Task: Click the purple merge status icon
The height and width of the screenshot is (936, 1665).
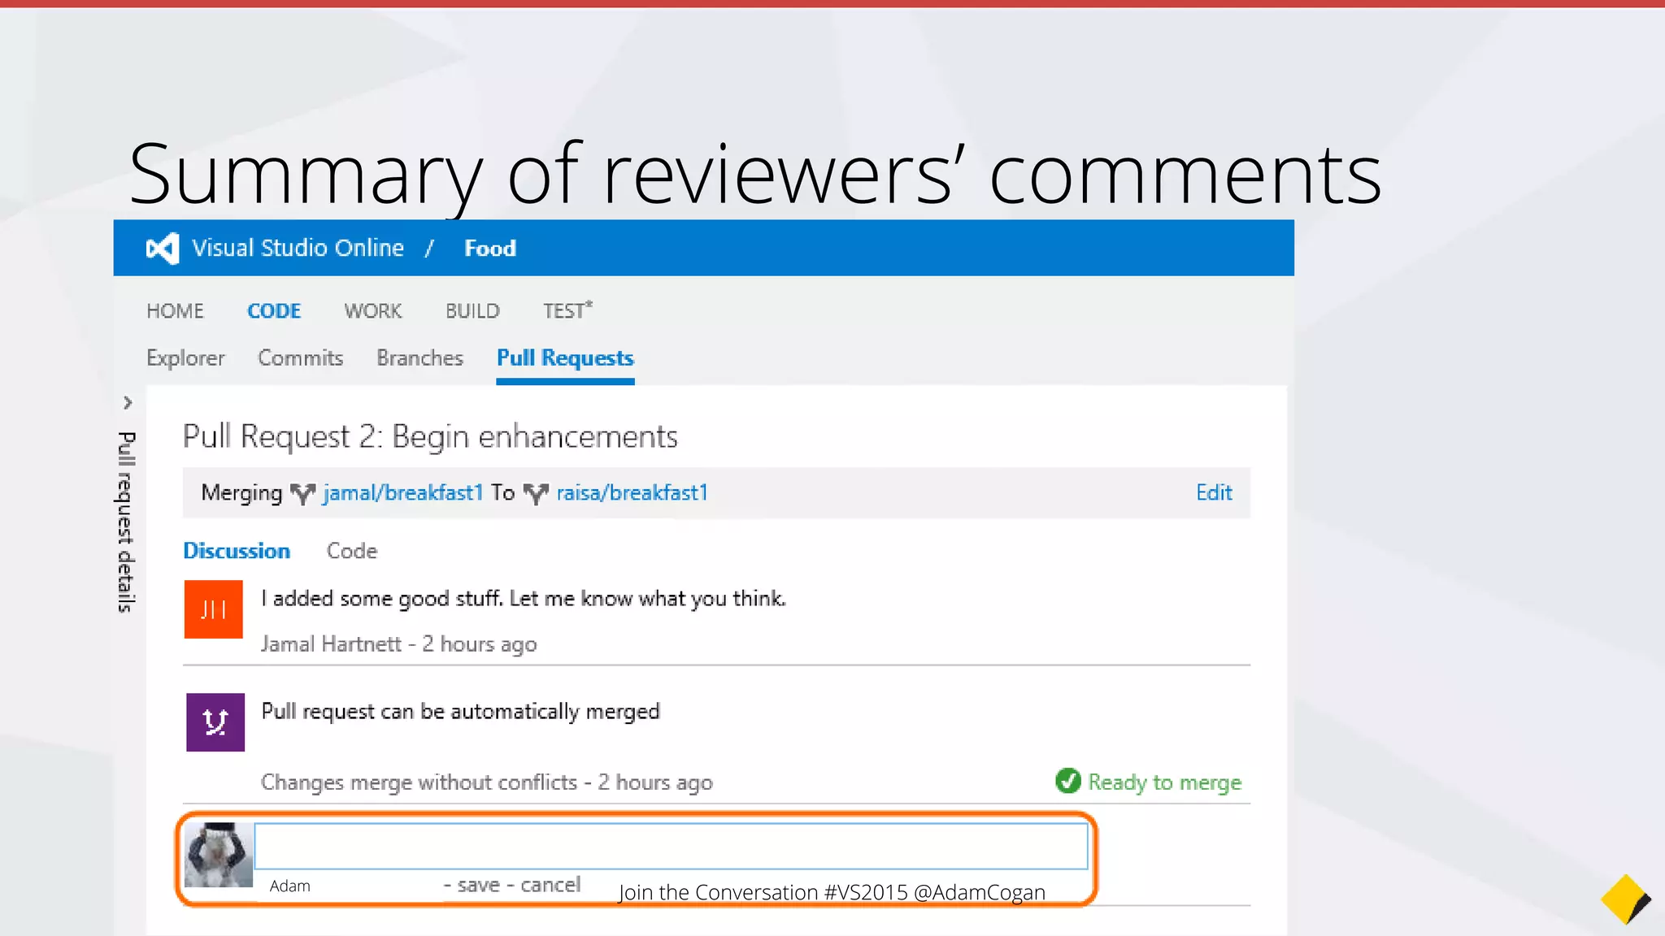Action: (x=215, y=722)
